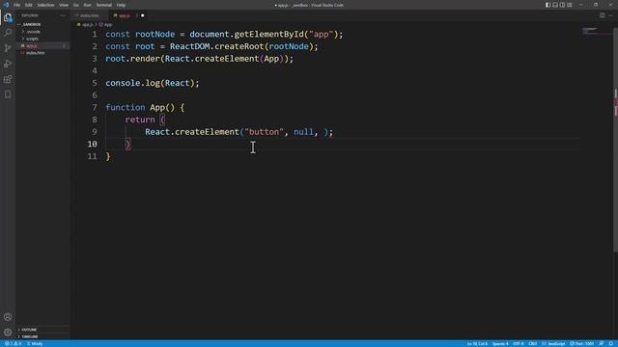Open the Extensions view
This screenshot has width=618, height=347.
(8, 79)
